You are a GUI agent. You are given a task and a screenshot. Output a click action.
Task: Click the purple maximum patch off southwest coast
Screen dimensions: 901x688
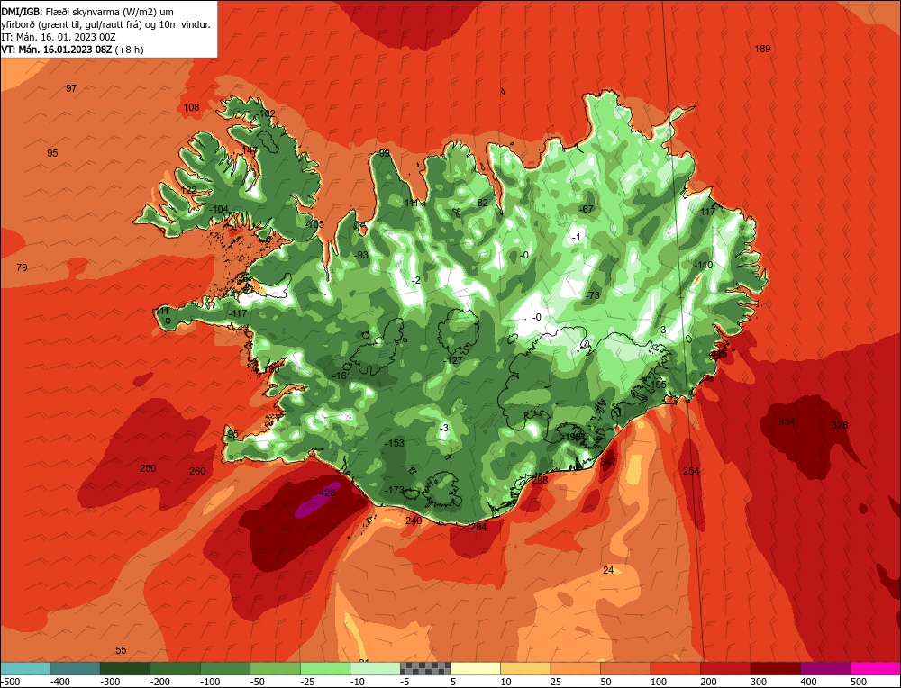tap(317, 500)
